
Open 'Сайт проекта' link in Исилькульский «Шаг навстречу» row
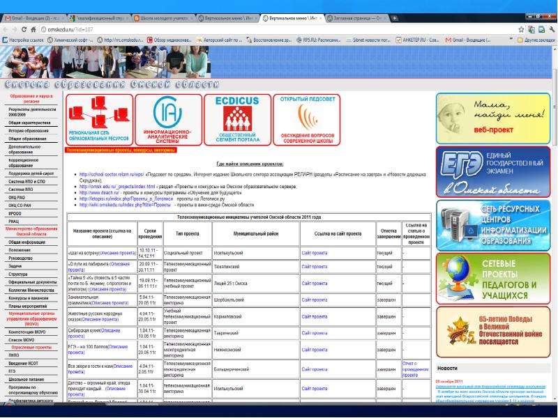[315, 253]
